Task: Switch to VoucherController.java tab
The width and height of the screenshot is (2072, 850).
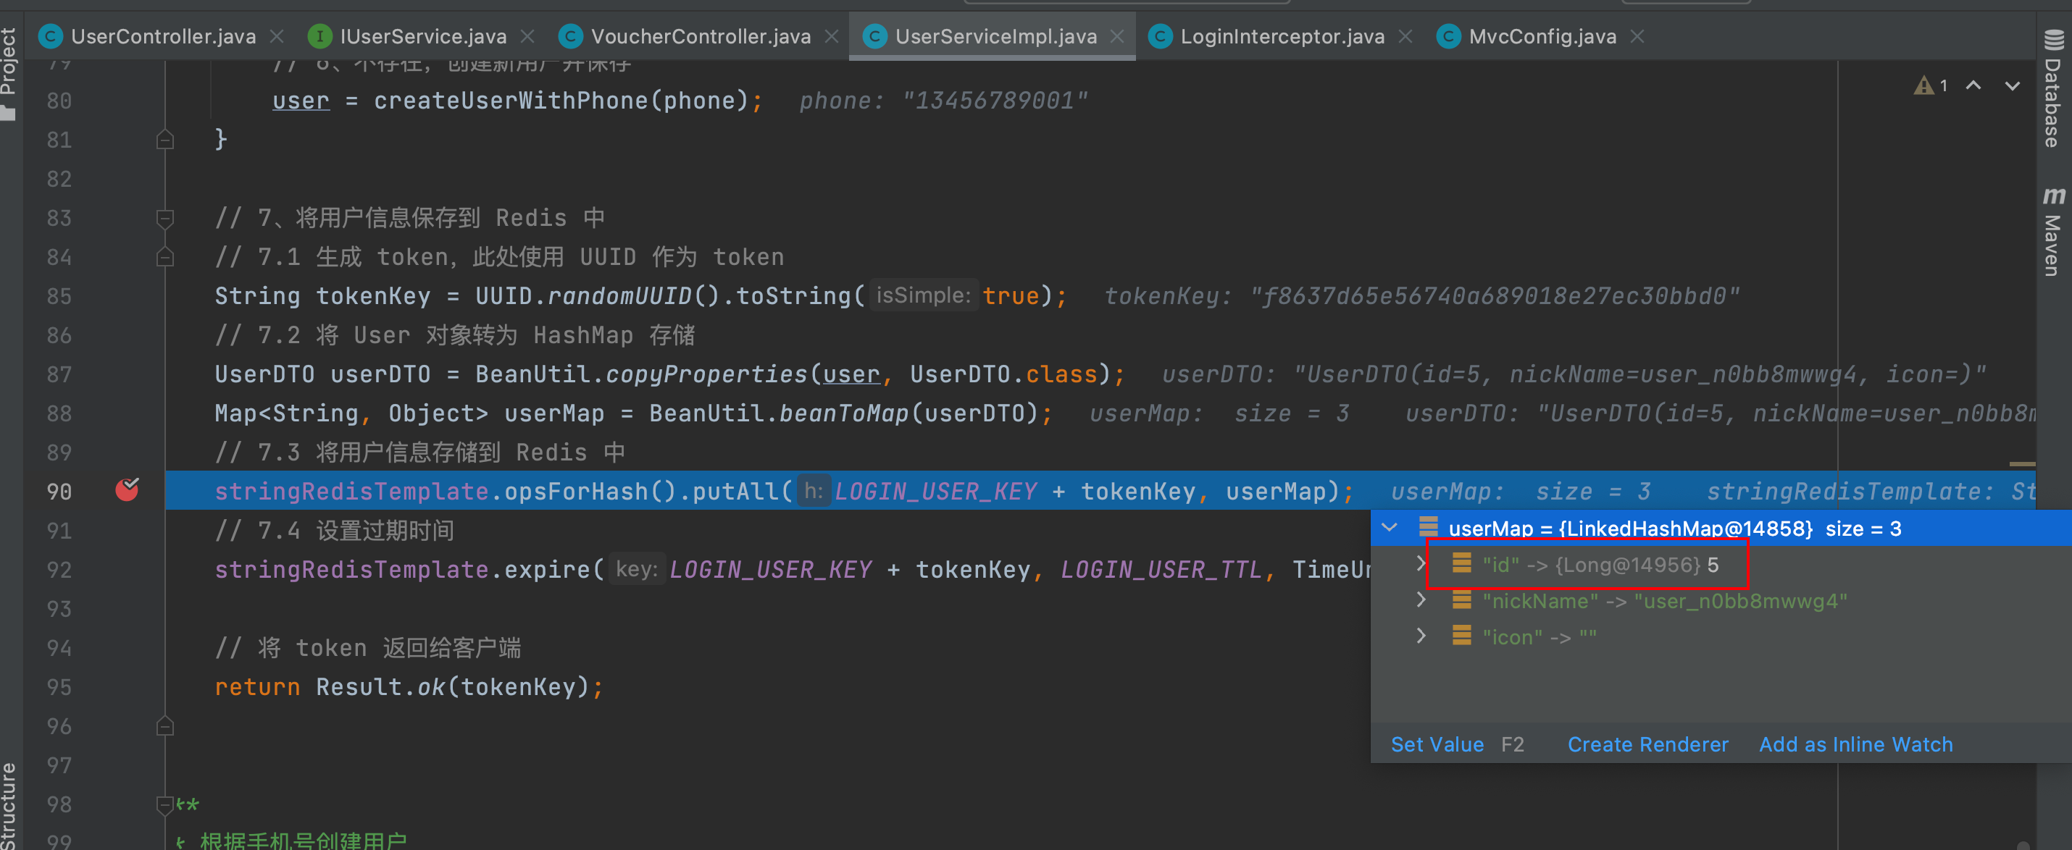Action: [701, 36]
